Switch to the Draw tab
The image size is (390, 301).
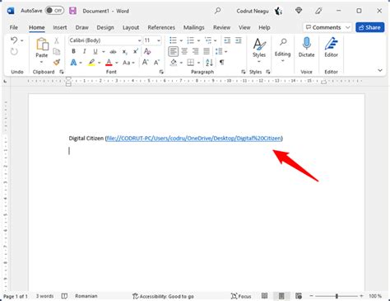point(81,27)
